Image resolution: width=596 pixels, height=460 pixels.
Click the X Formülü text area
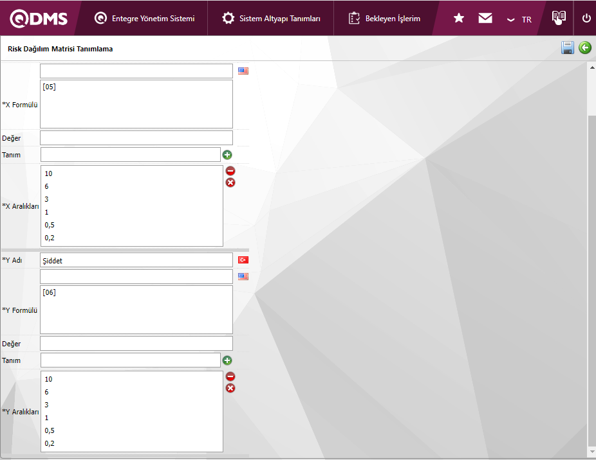click(x=136, y=104)
